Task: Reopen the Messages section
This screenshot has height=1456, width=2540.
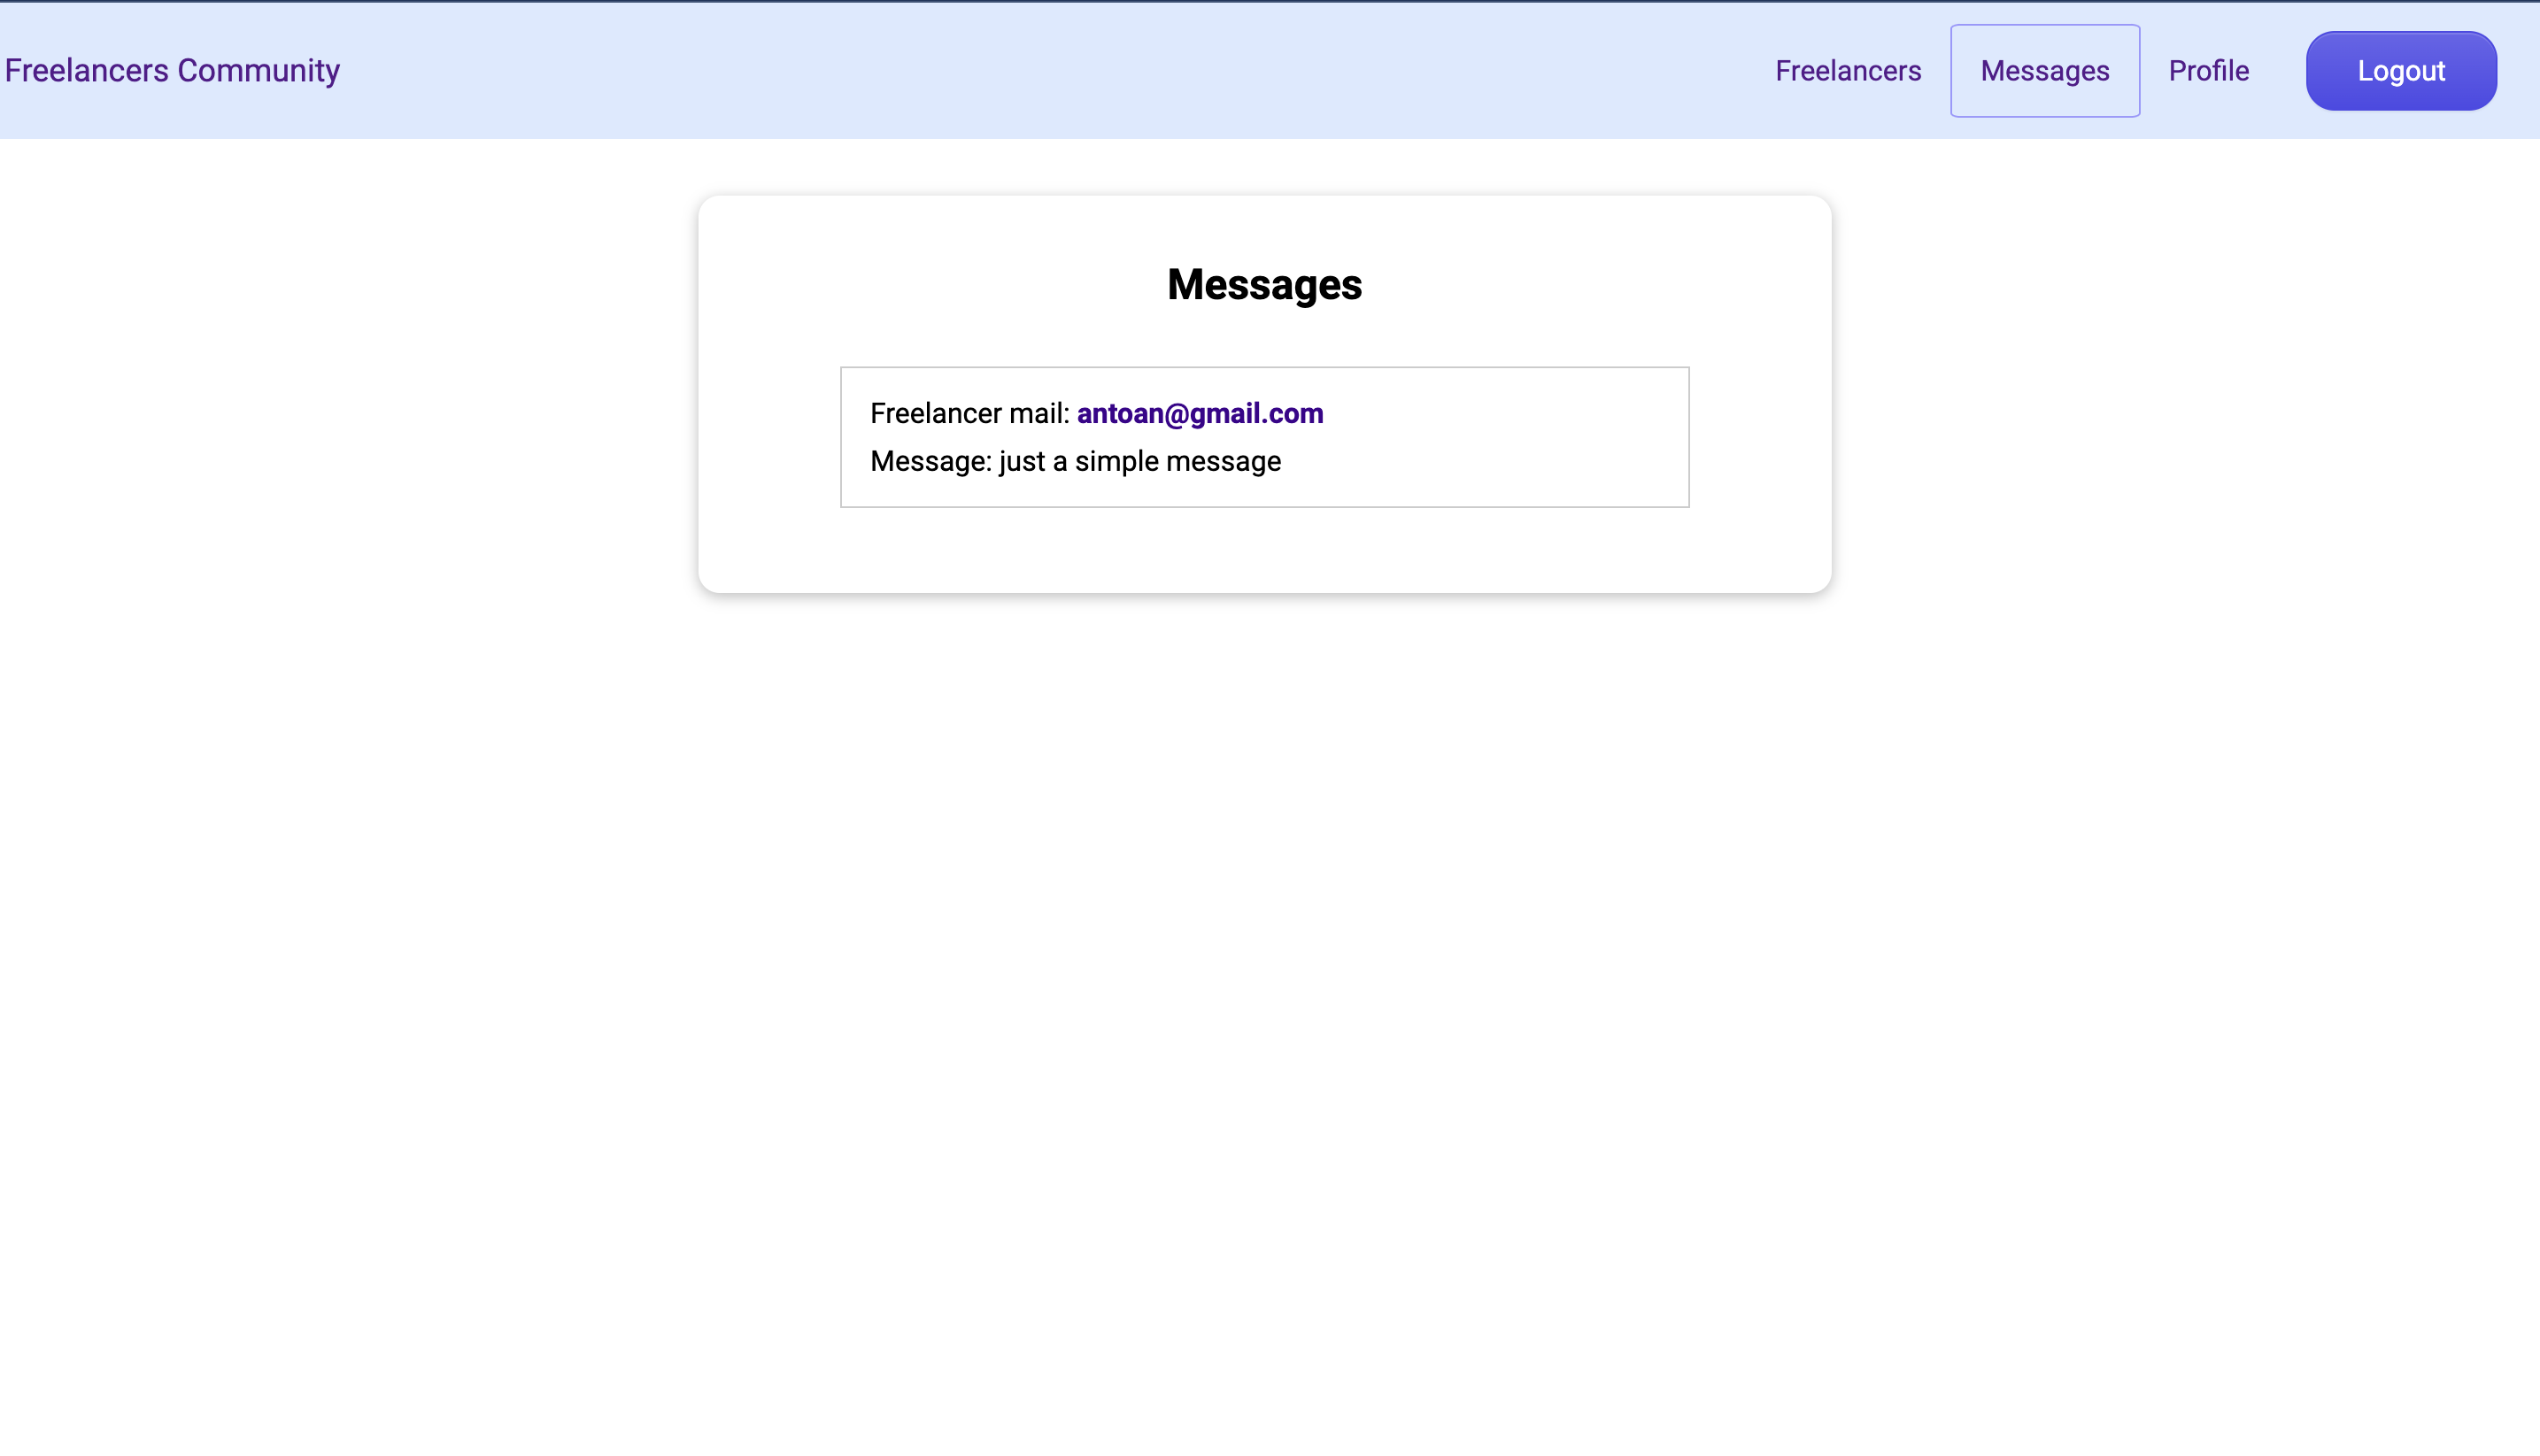Action: point(2044,70)
